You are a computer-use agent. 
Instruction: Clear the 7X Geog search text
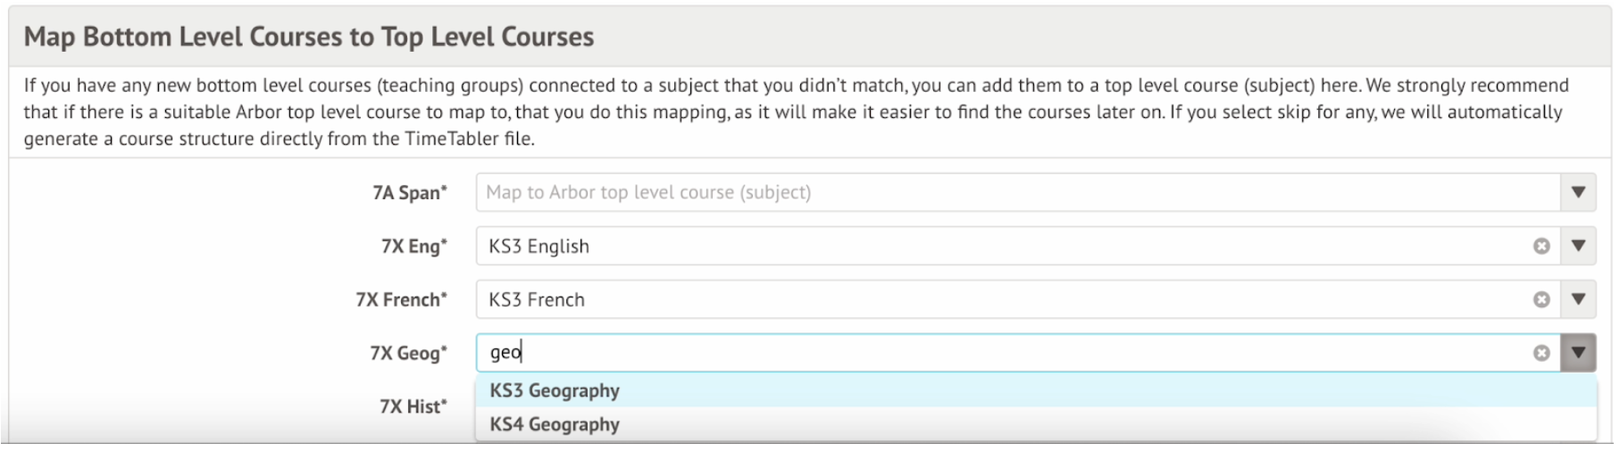click(x=1541, y=354)
